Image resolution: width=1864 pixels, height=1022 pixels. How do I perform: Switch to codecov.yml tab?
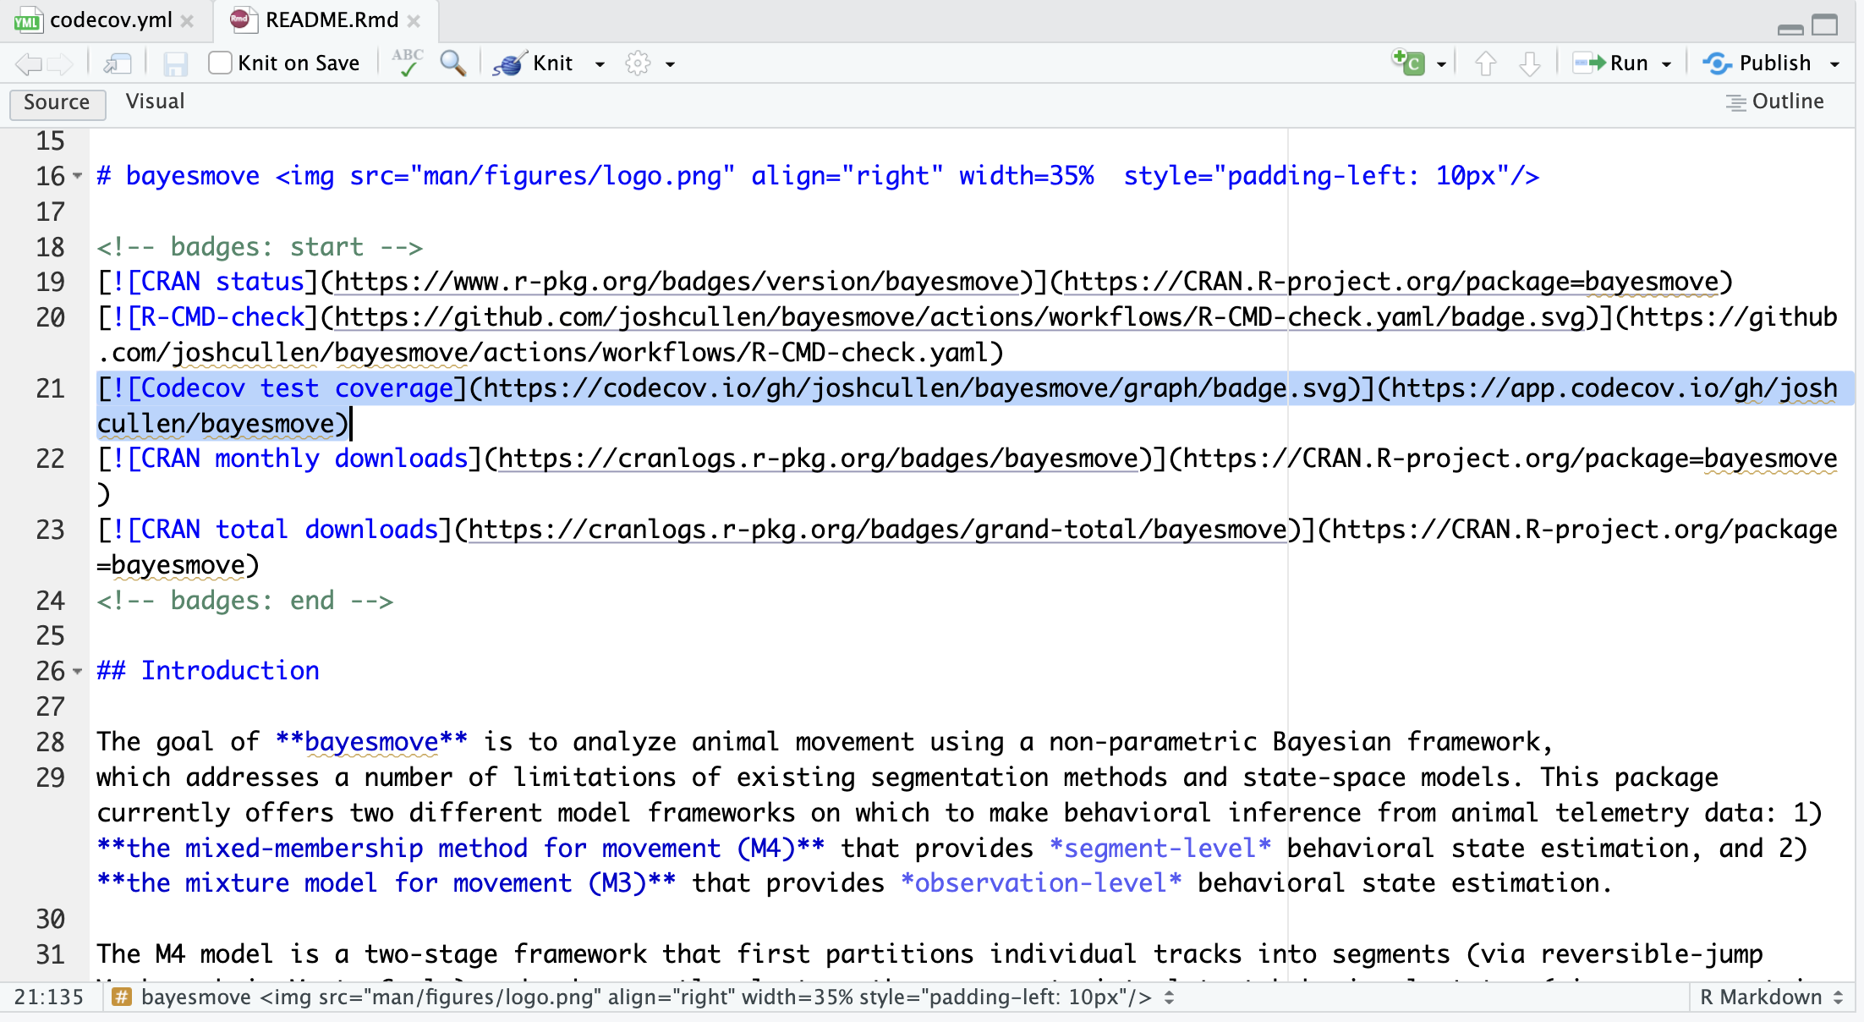[110, 20]
